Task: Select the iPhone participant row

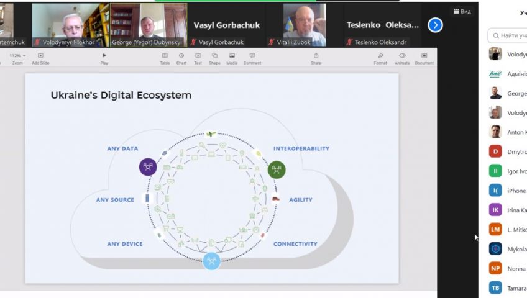Action: [x=508, y=191]
